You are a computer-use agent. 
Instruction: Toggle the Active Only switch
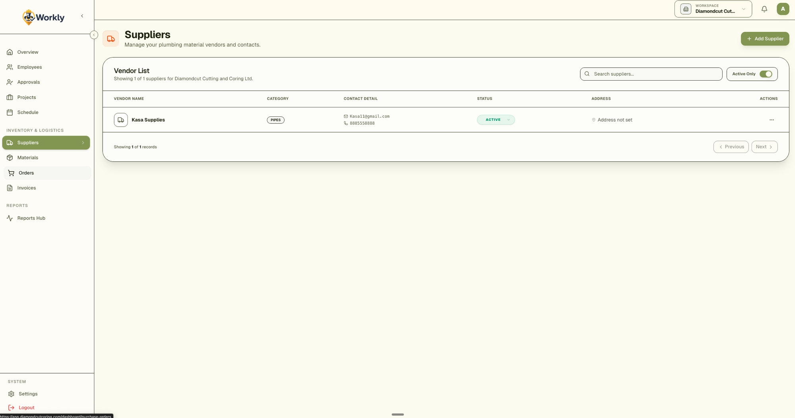pyautogui.click(x=766, y=74)
